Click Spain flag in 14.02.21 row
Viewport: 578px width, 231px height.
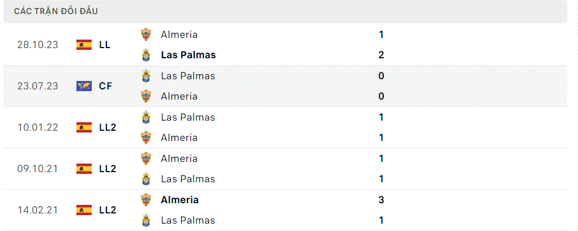(84, 210)
